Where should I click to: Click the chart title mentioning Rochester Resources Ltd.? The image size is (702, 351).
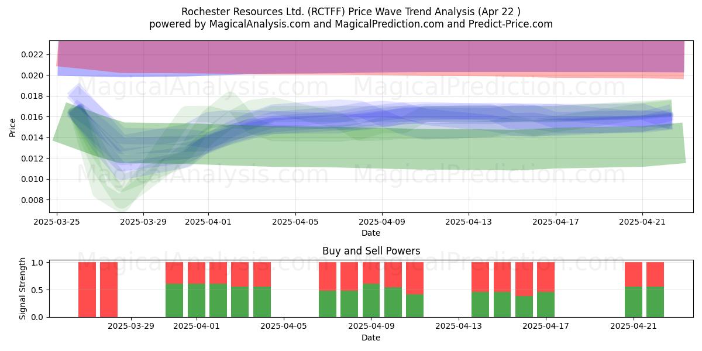coord(351,12)
